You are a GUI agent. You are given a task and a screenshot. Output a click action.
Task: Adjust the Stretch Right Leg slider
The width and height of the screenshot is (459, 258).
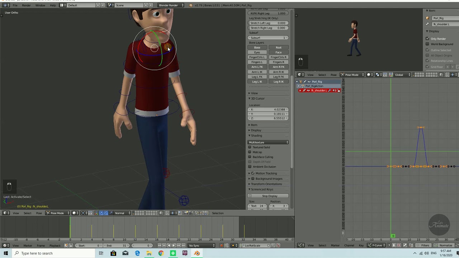268,28
